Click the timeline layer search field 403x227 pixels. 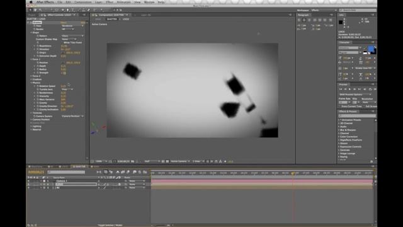pyautogui.click(x=66, y=172)
